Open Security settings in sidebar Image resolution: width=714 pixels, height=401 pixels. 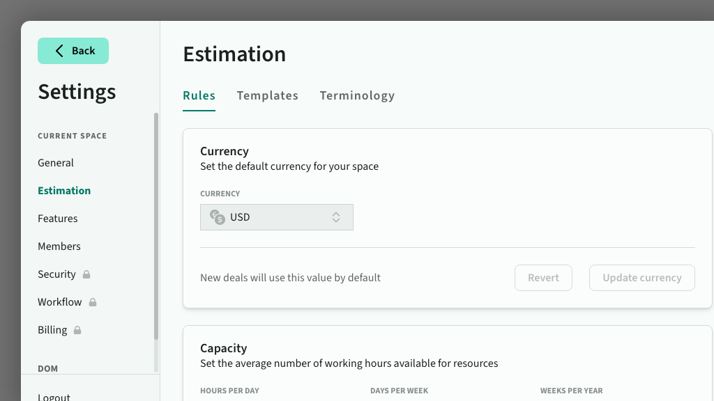click(56, 274)
